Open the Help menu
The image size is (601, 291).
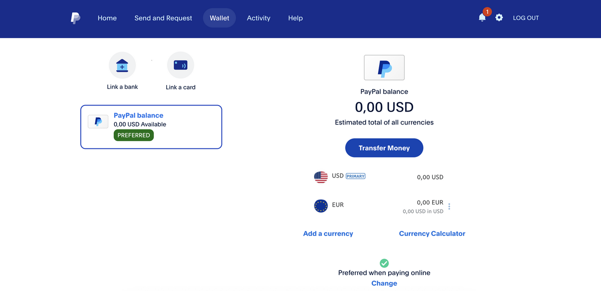tap(295, 18)
